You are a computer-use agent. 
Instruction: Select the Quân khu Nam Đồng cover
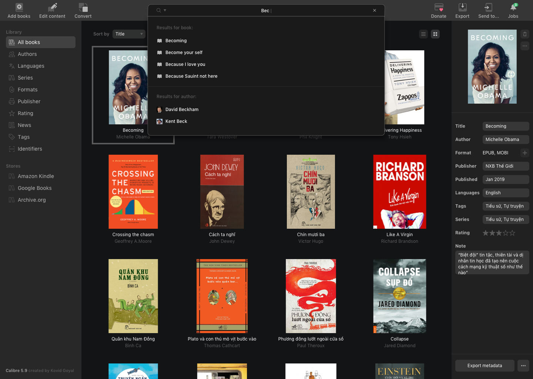133,296
